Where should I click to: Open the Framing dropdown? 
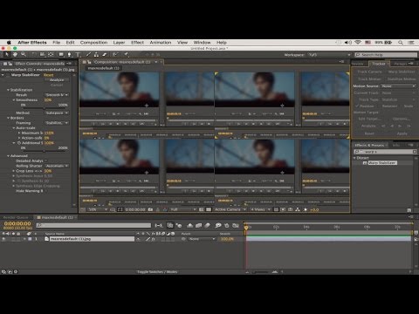[x=57, y=123]
